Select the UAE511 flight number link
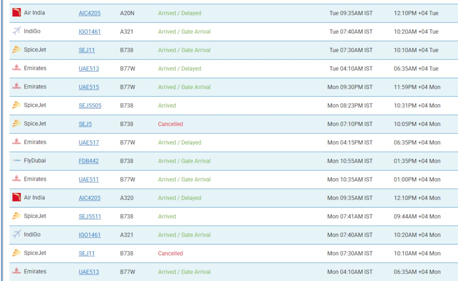Viewport: 458px width, 281px height. point(89,179)
